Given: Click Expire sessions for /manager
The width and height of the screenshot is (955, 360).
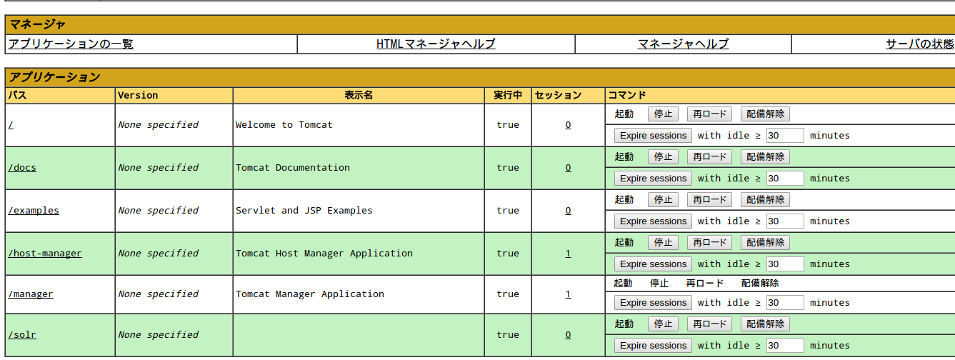Looking at the screenshot, I should tap(653, 303).
